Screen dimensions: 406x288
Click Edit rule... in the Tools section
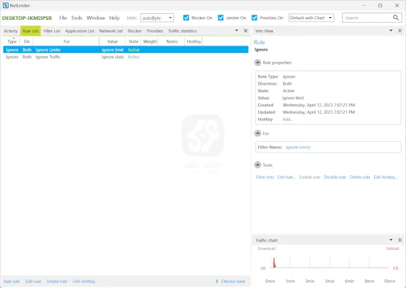287,177
